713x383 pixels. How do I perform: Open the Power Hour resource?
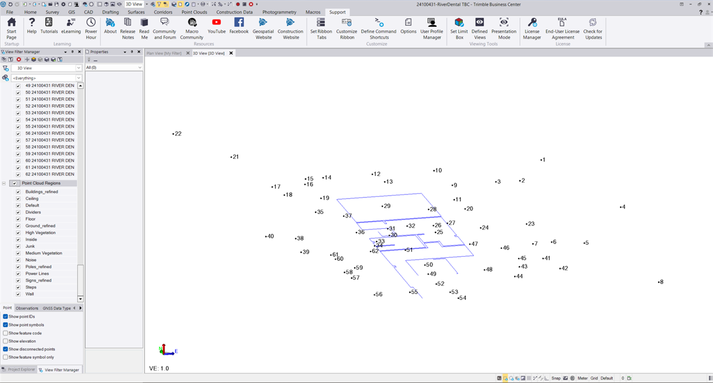(x=91, y=28)
